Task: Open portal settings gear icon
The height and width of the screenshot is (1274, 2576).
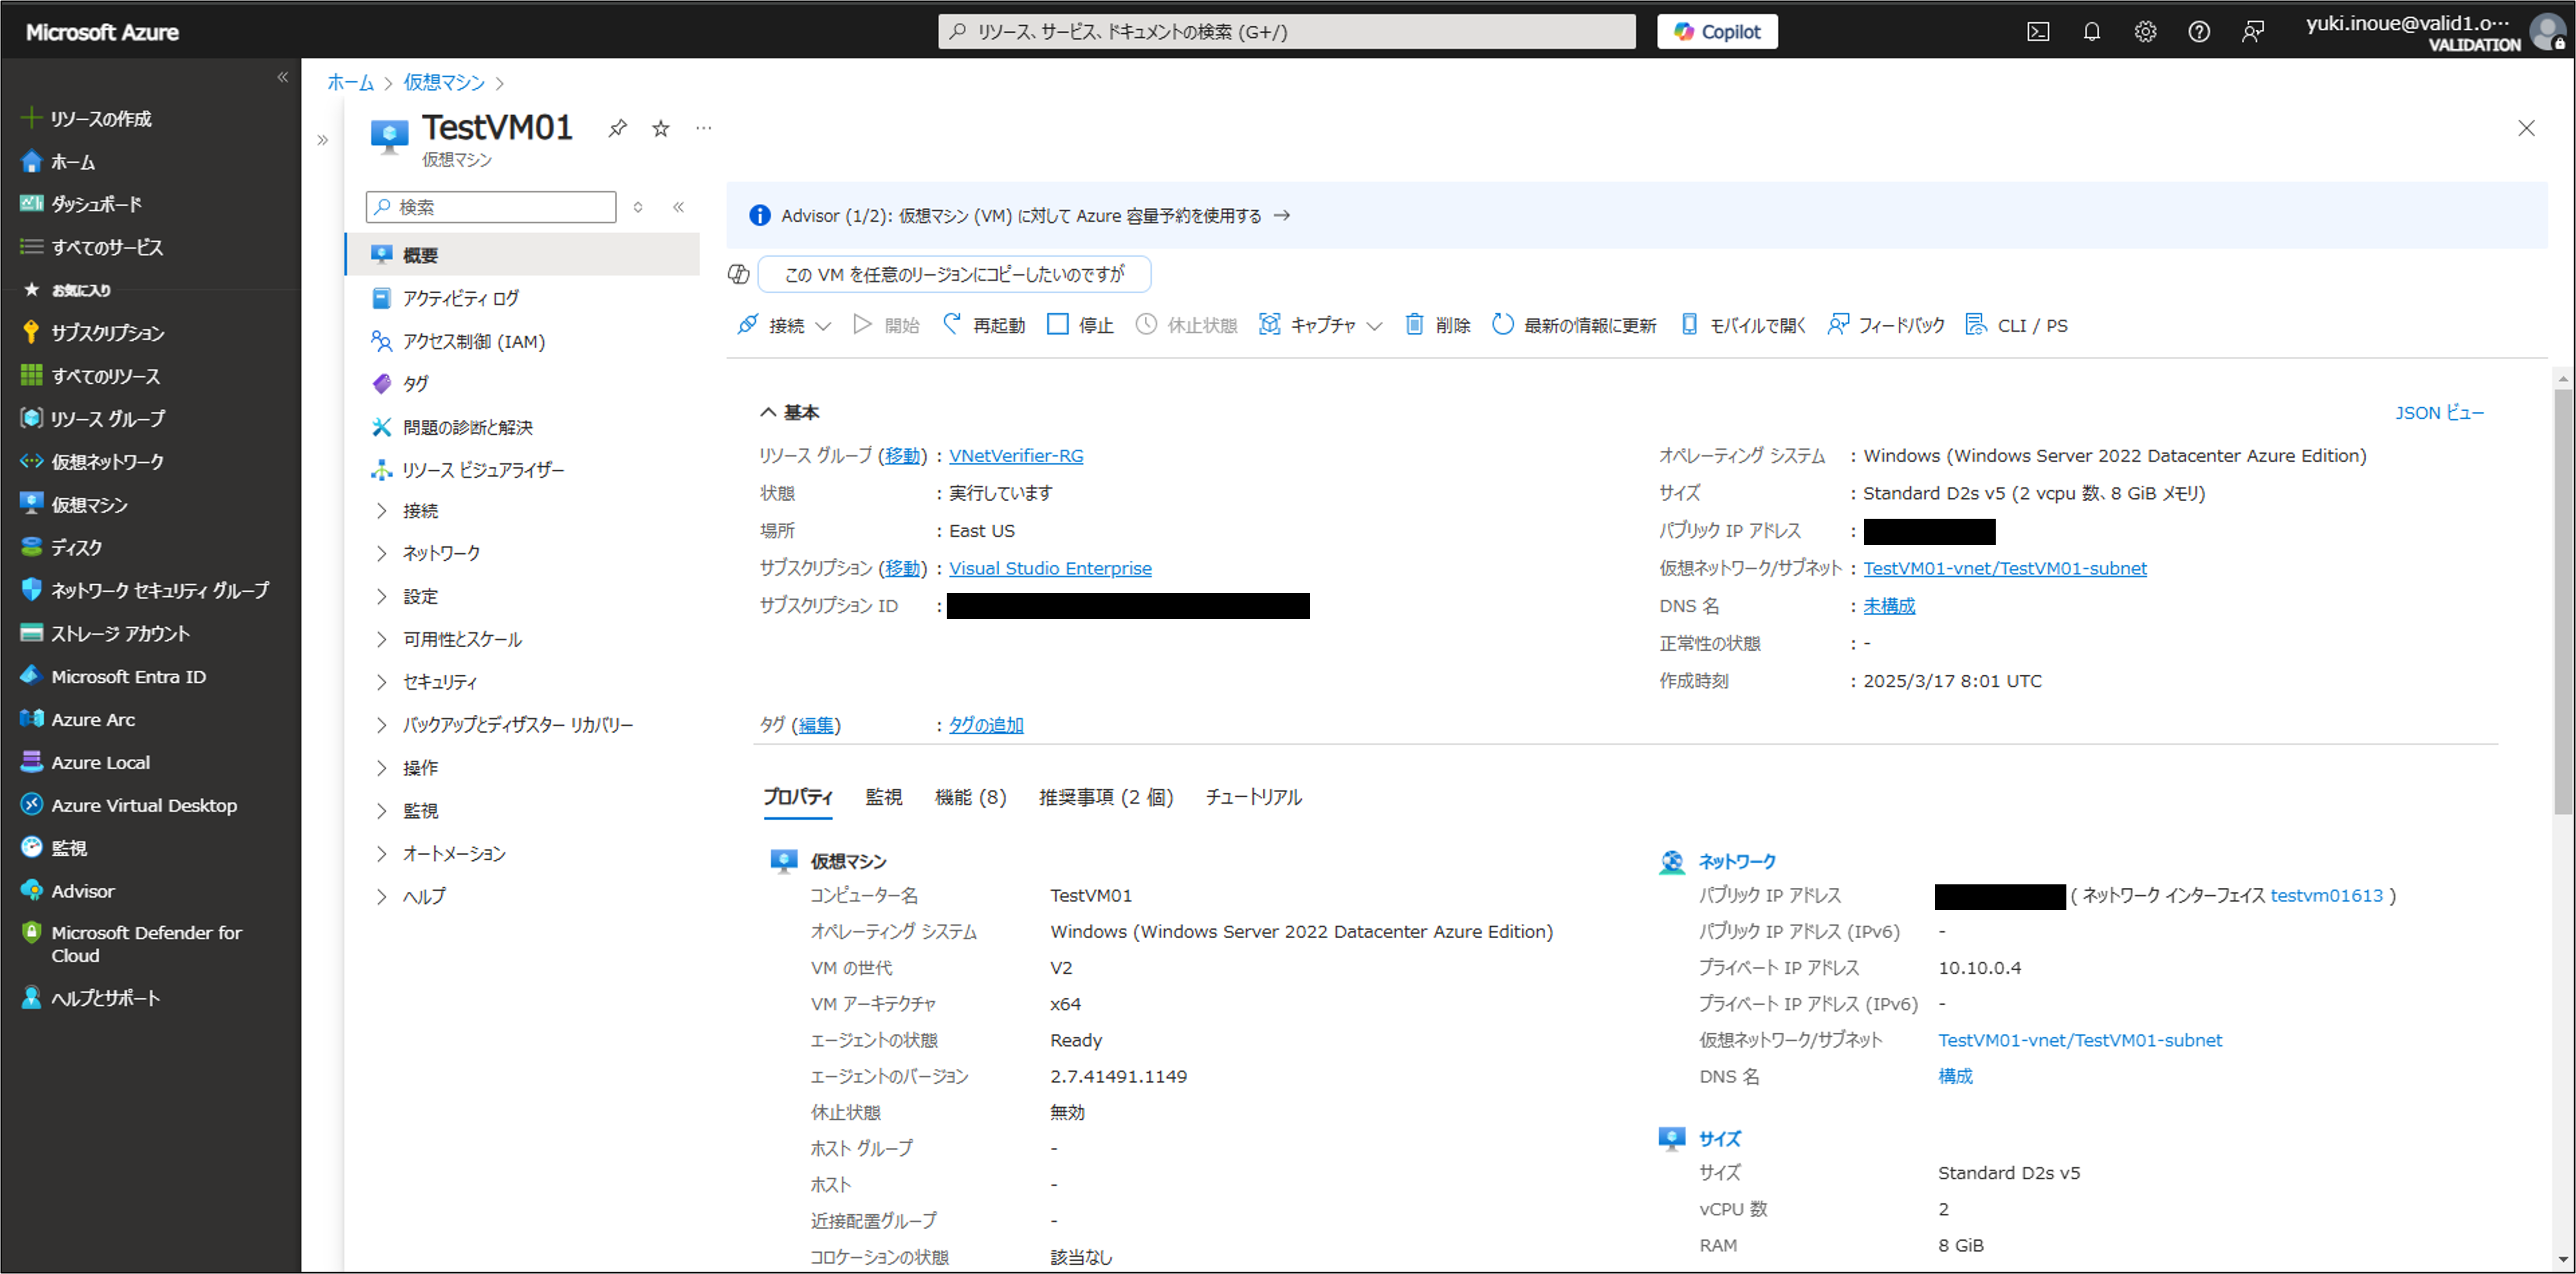Action: click(2145, 32)
